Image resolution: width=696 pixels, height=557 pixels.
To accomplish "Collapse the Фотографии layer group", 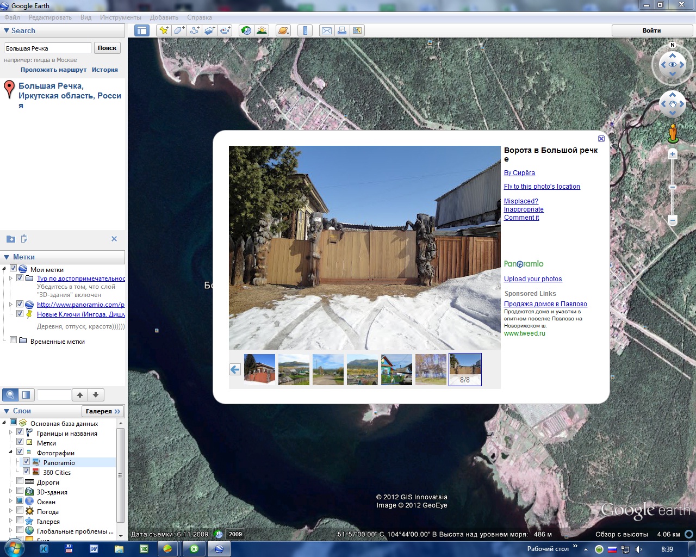I will point(11,452).
